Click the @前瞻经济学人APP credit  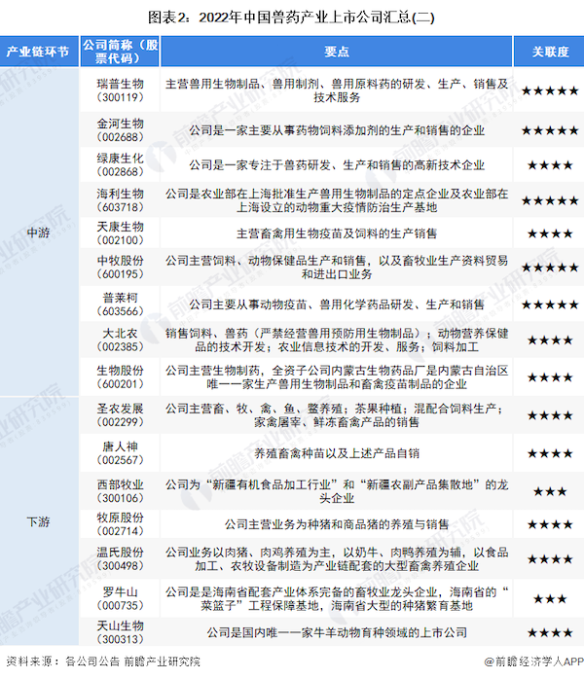point(533,661)
